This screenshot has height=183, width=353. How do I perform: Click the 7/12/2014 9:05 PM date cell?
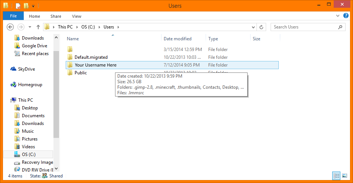(182, 65)
